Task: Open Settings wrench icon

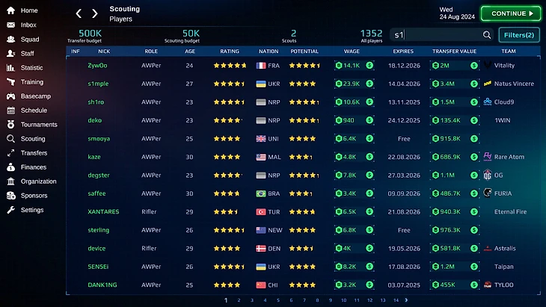Action: point(10,210)
